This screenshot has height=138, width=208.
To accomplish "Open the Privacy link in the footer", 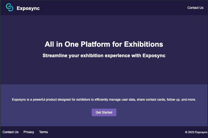I will point(29,132).
